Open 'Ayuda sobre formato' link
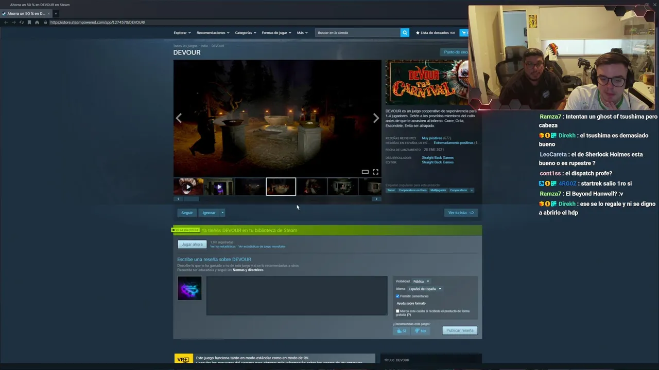 tap(411, 303)
